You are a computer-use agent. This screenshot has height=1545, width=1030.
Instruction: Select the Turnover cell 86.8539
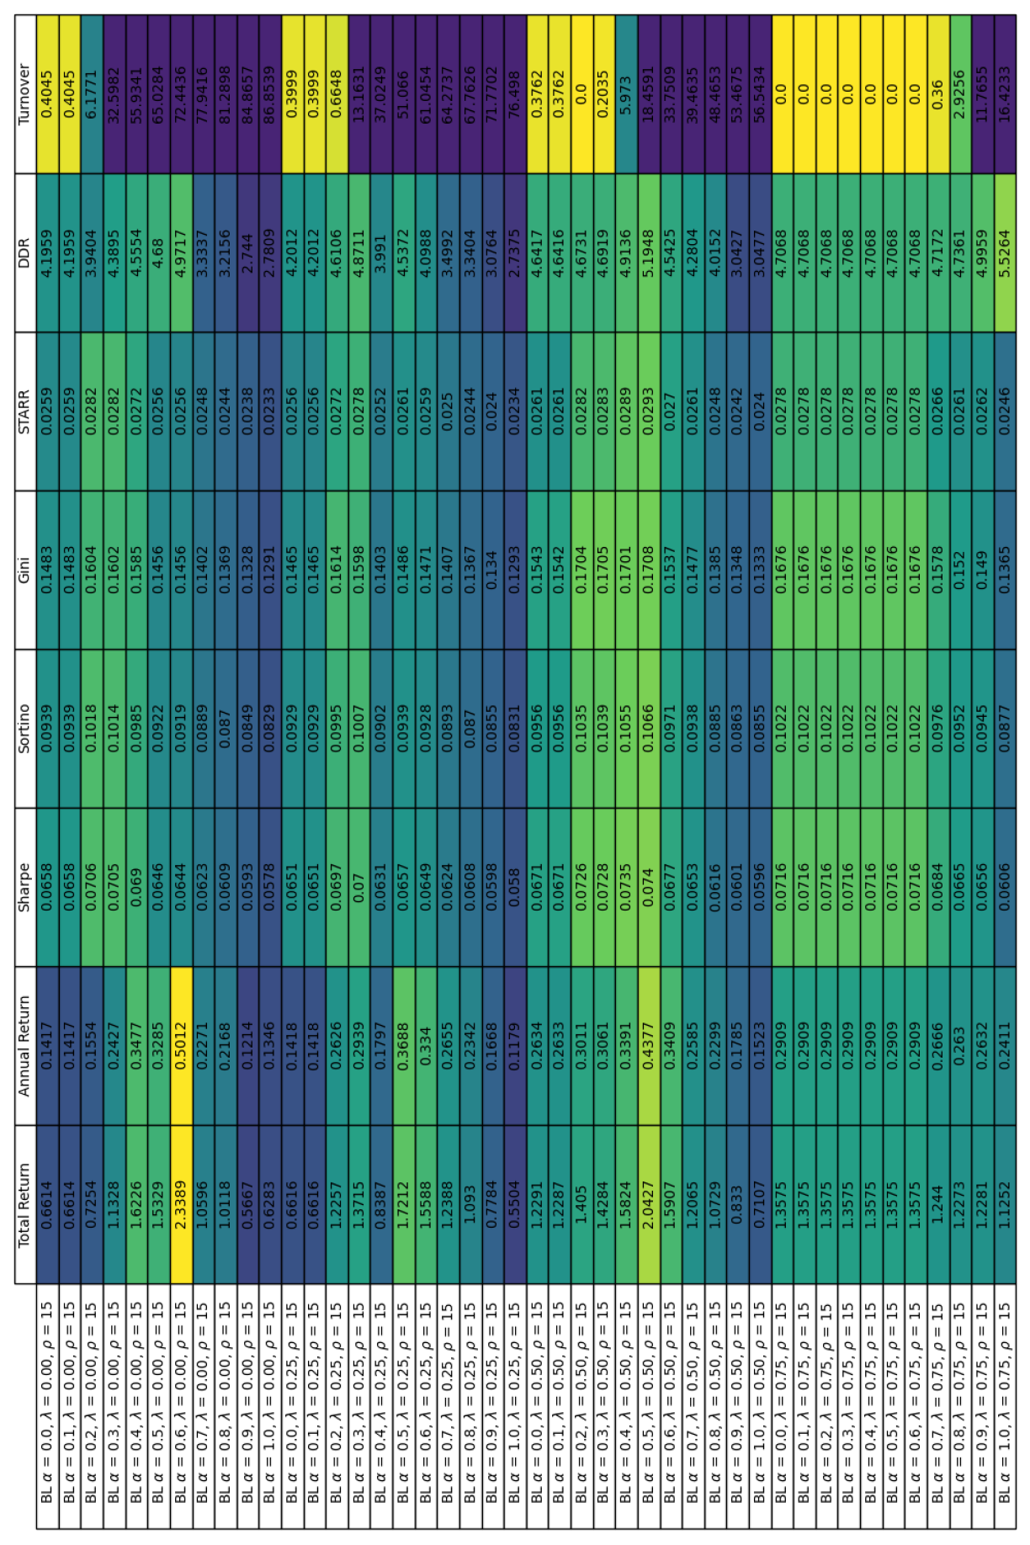pos(270,94)
